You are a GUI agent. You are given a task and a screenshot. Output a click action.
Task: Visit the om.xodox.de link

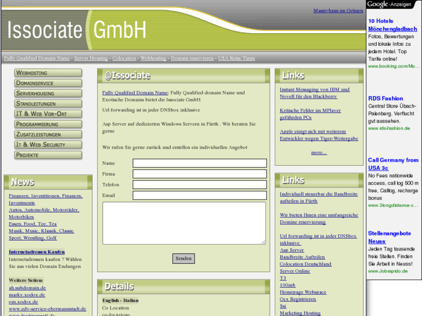23,302
